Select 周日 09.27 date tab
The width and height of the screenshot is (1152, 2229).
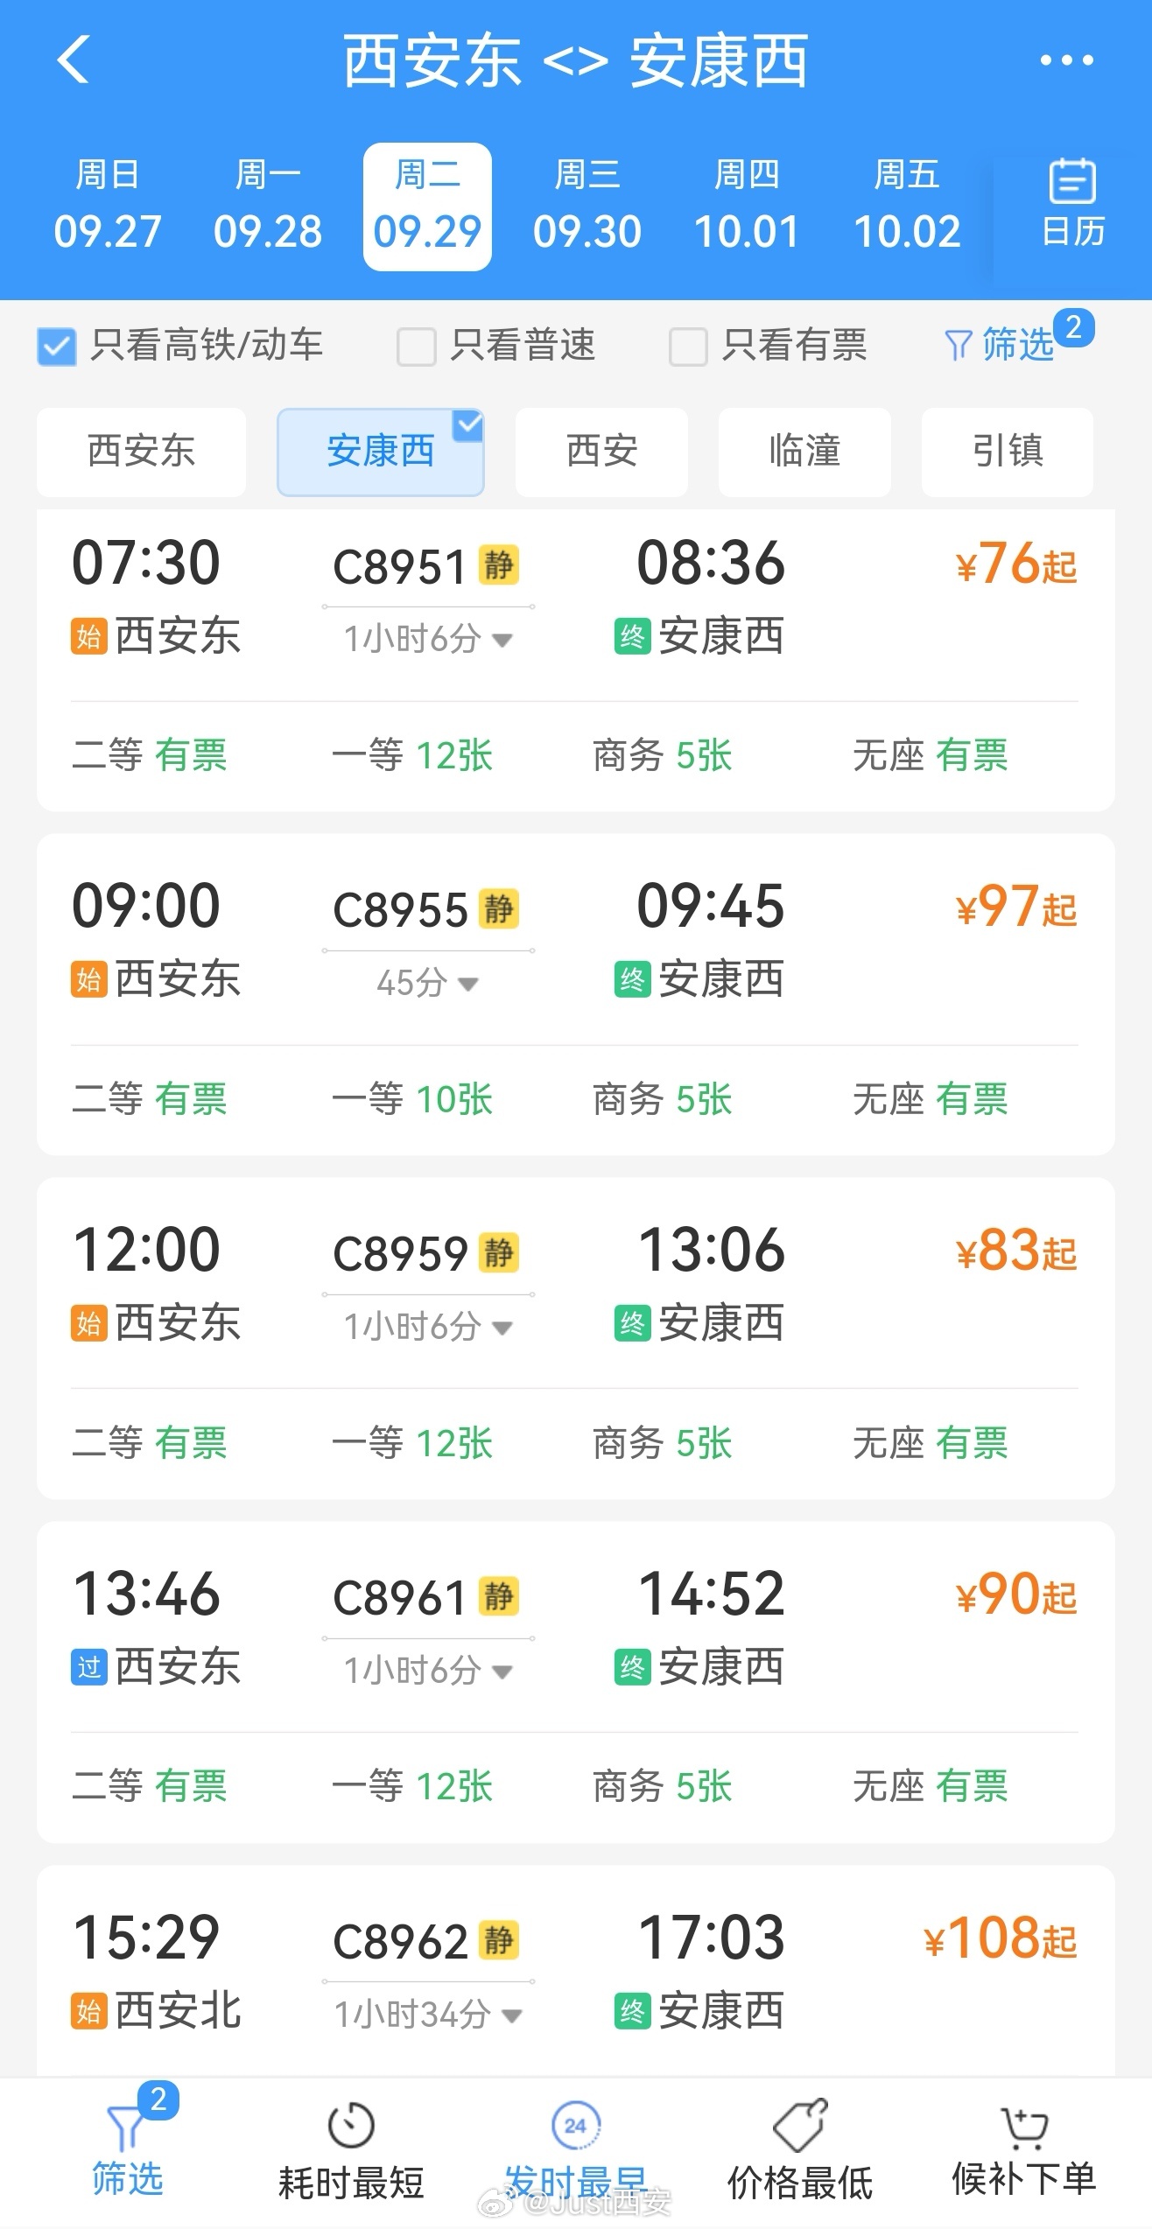[x=108, y=207]
